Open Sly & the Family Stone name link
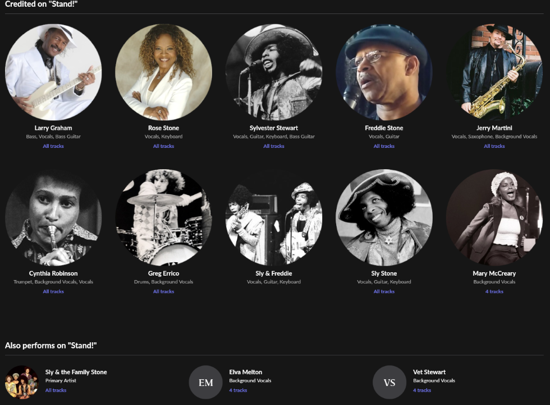Viewport: 550px width, 405px height. (x=76, y=372)
